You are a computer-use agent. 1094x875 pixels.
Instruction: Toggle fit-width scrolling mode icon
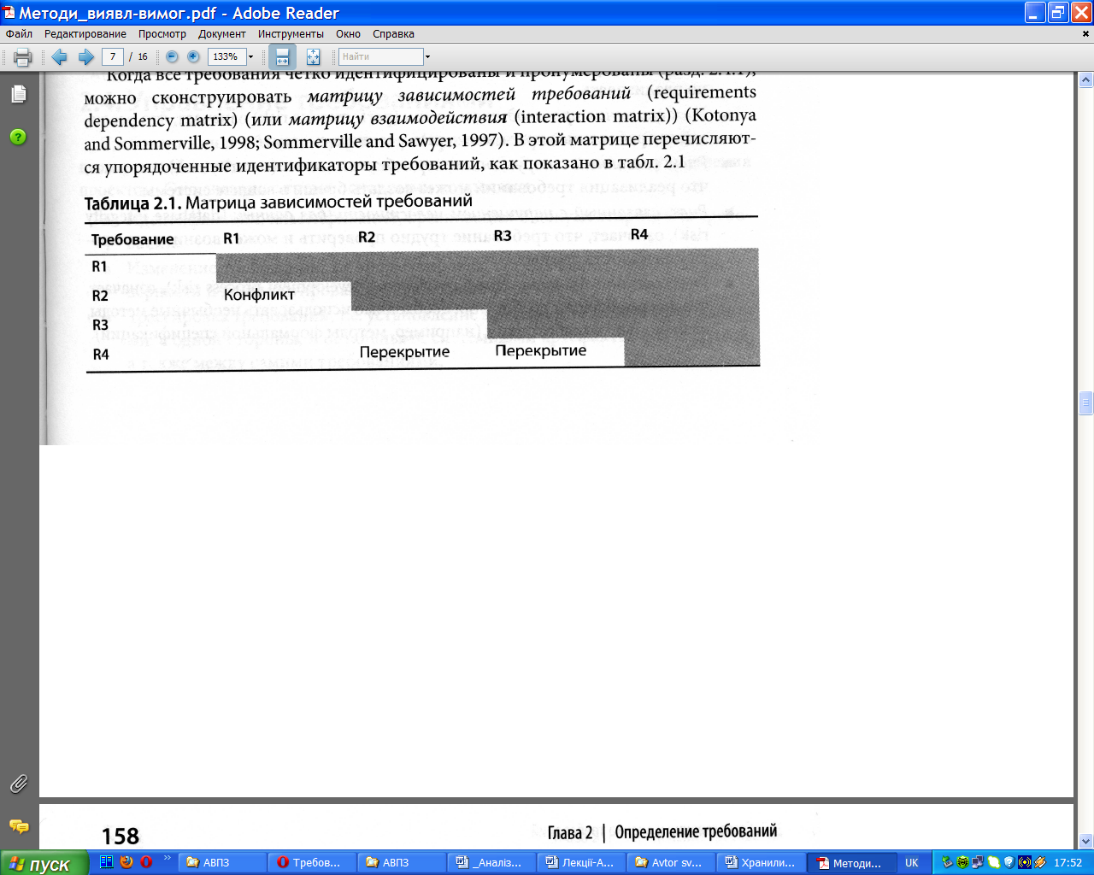tap(282, 57)
